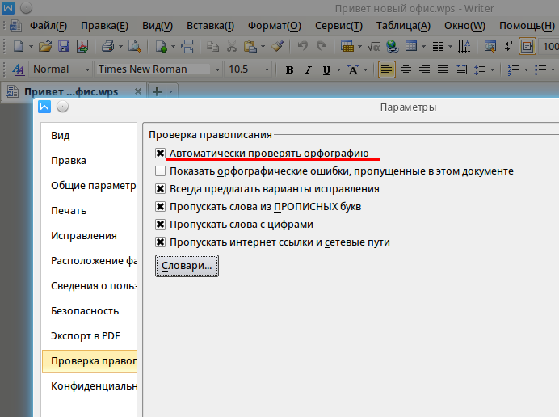Toggle Bold formatting

click(x=289, y=70)
